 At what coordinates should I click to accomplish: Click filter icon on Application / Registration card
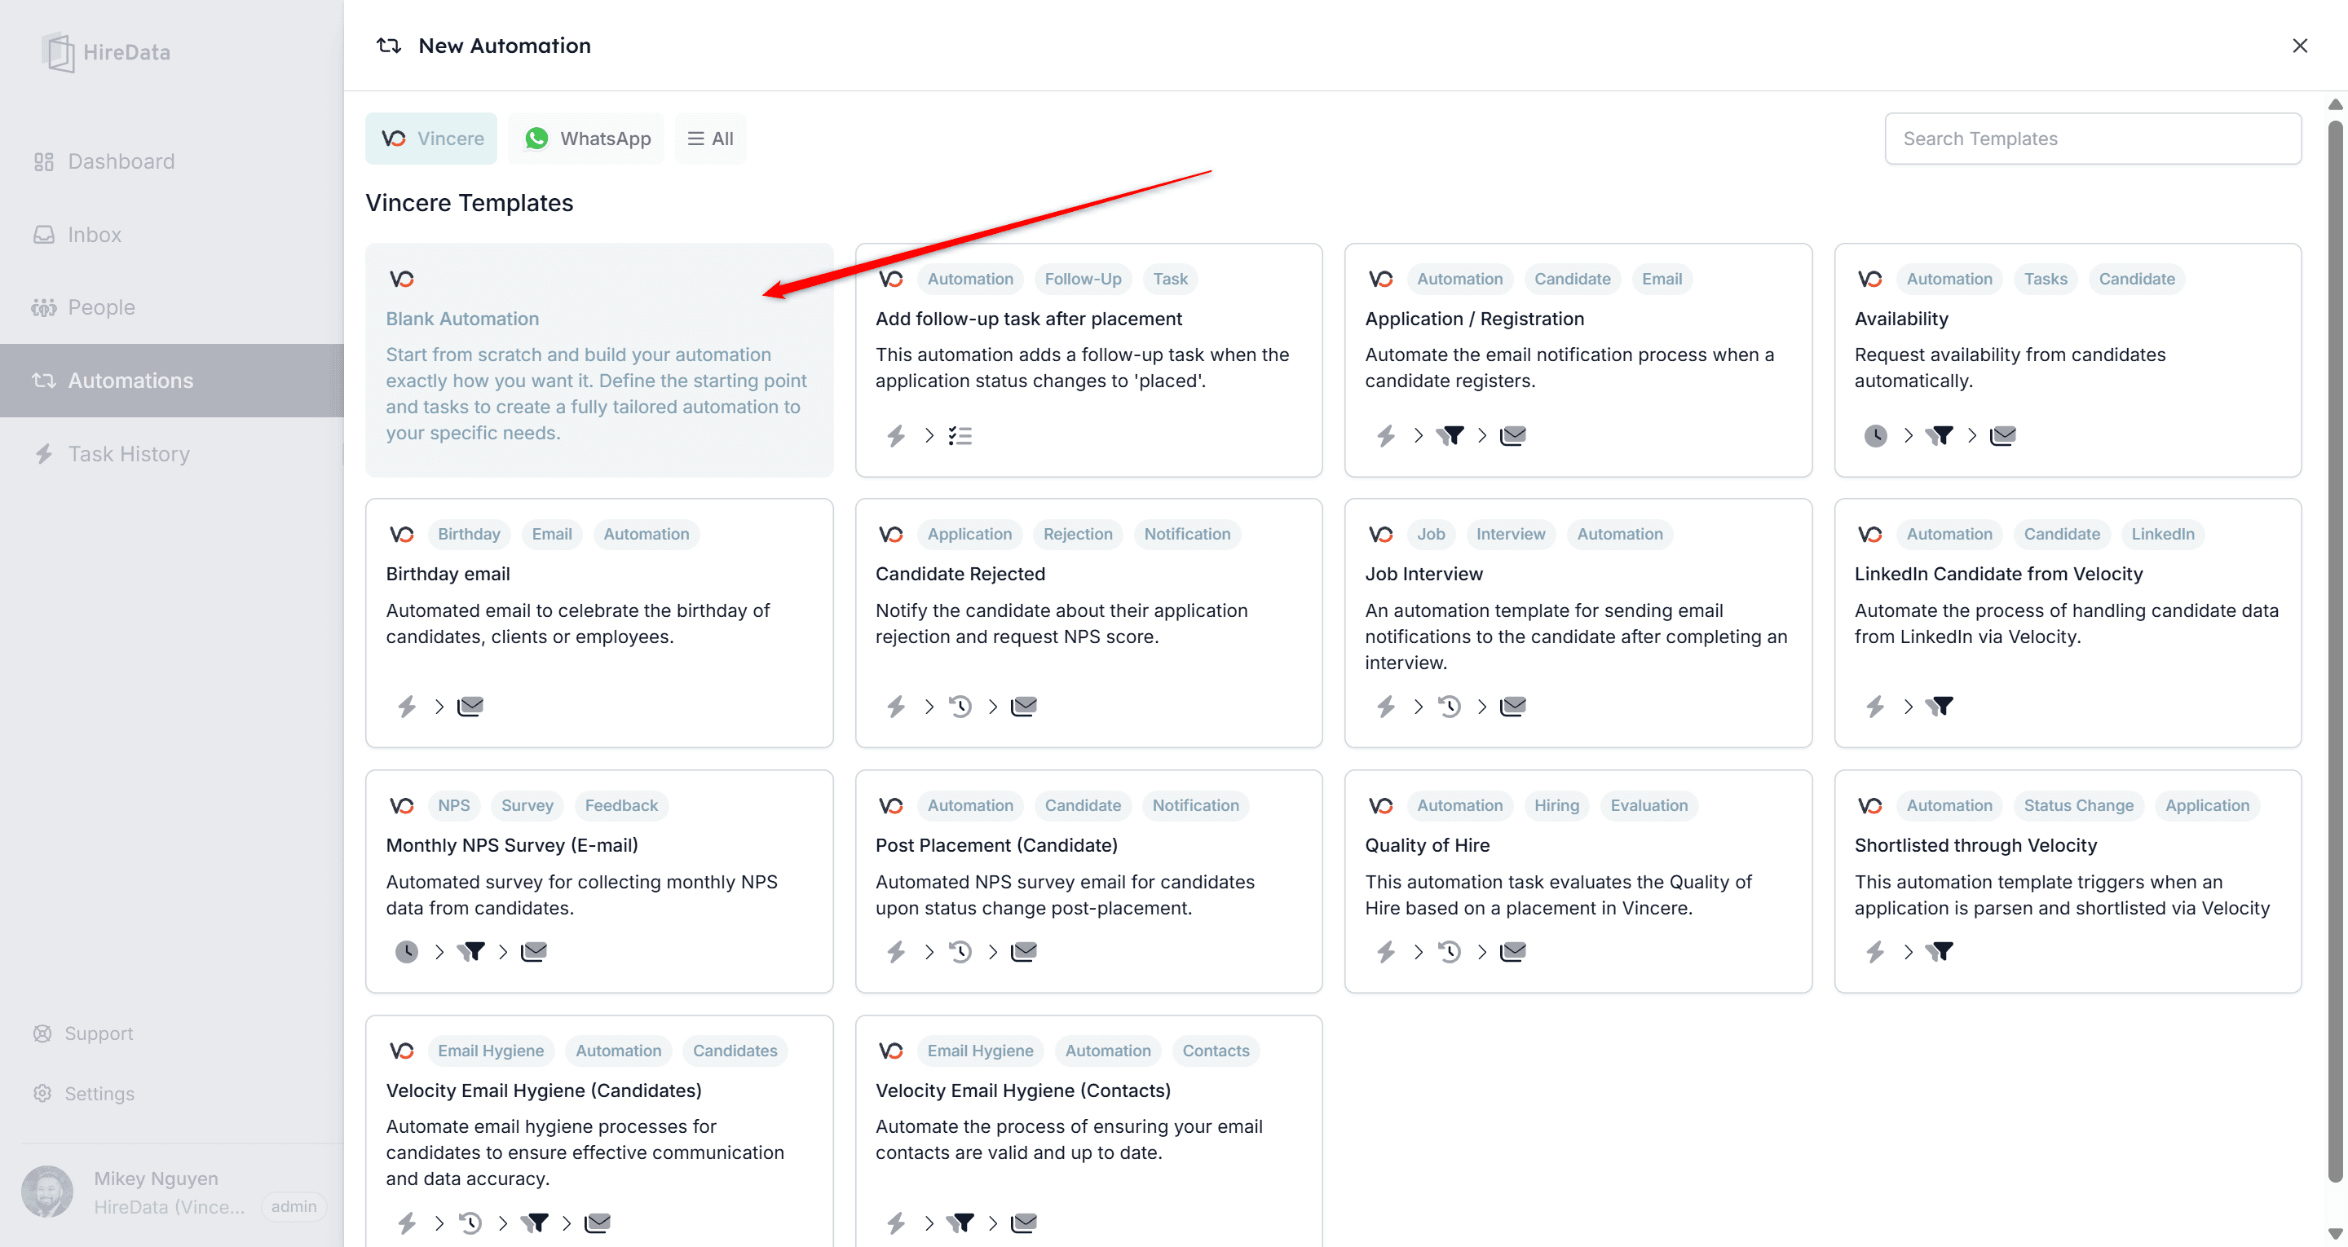(x=1450, y=436)
